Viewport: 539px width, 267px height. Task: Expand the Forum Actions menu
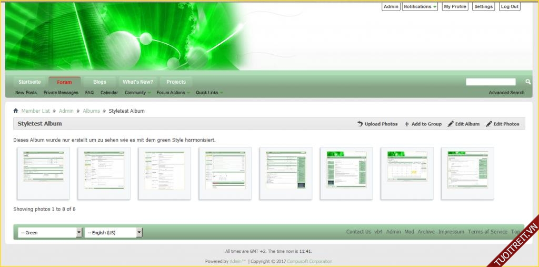pos(173,93)
